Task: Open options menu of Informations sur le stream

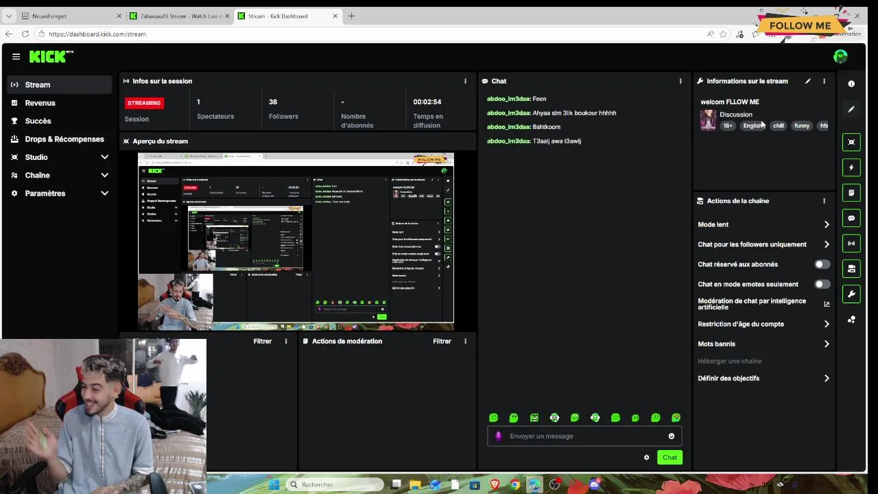Action: pyautogui.click(x=824, y=81)
